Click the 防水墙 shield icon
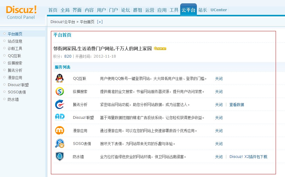 (60, 156)
